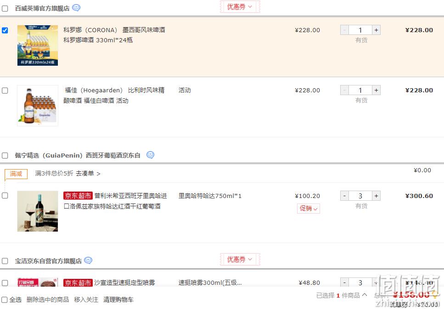Open chat icon for 佩宁精选 store
The width and height of the screenshot is (444, 311).
click(x=150, y=155)
